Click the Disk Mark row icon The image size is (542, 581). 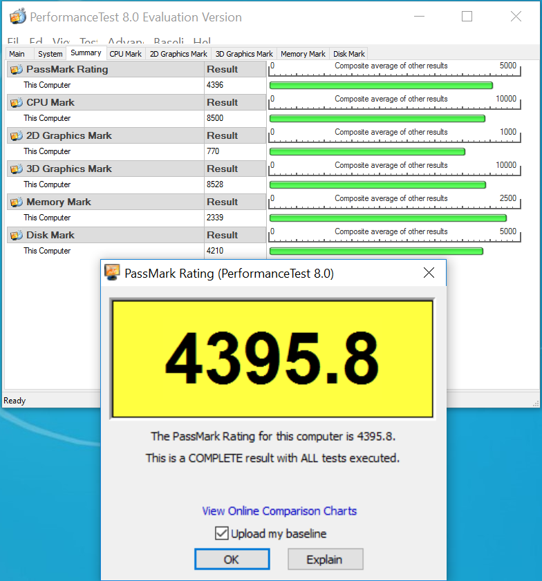(x=17, y=236)
